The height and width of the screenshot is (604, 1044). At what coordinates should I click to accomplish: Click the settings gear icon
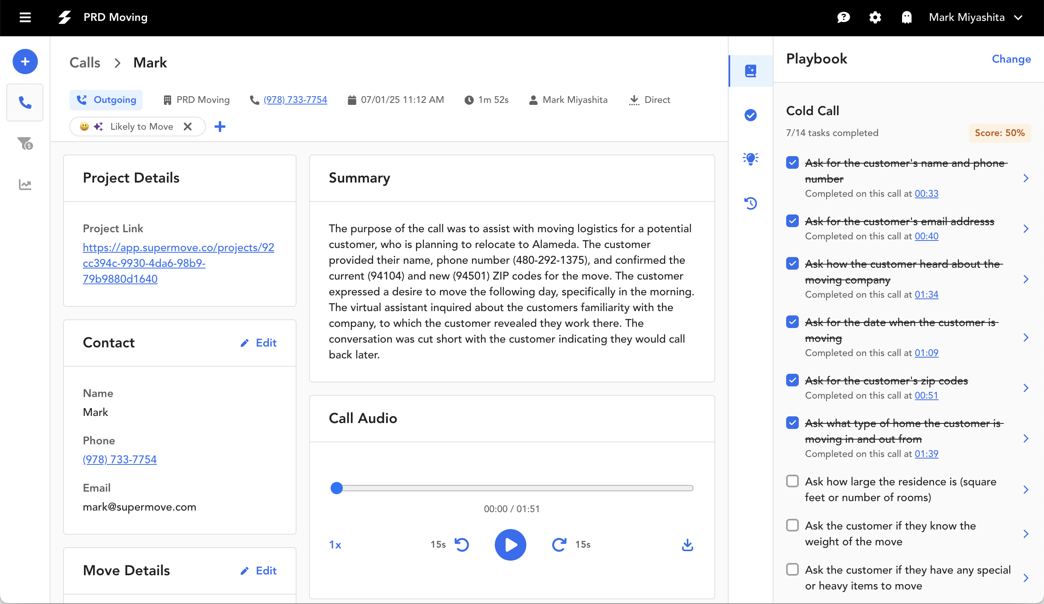click(x=875, y=17)
